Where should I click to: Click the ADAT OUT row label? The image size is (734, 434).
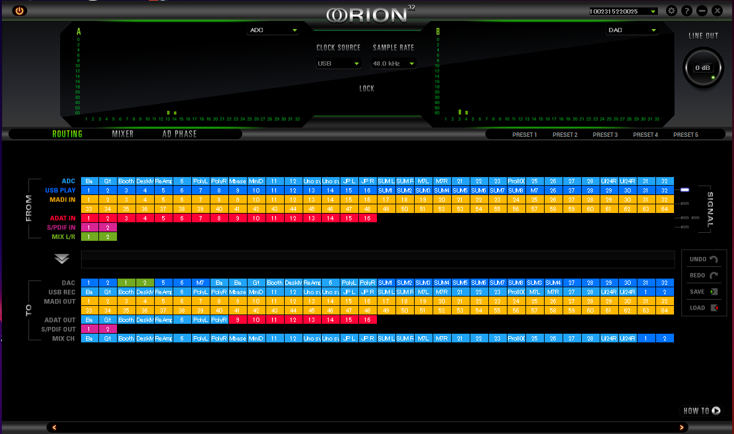click(x=60, y=320)
